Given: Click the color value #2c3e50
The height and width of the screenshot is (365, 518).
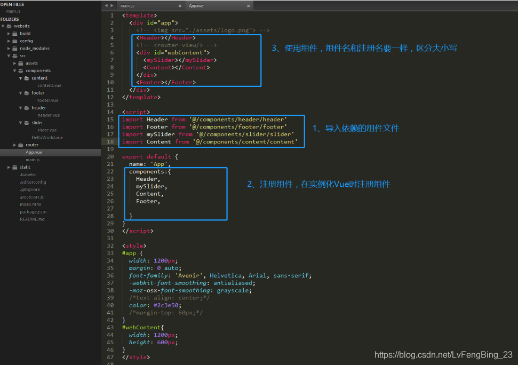Looking at the screenshot, I should pos(166,305).
